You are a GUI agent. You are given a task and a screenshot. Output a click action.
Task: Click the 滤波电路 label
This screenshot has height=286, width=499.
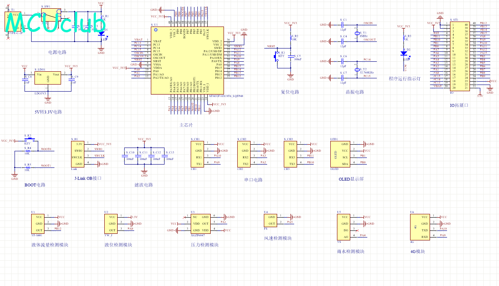tap(144, 185)
